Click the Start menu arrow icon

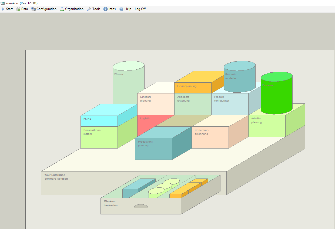coord(3,9)
